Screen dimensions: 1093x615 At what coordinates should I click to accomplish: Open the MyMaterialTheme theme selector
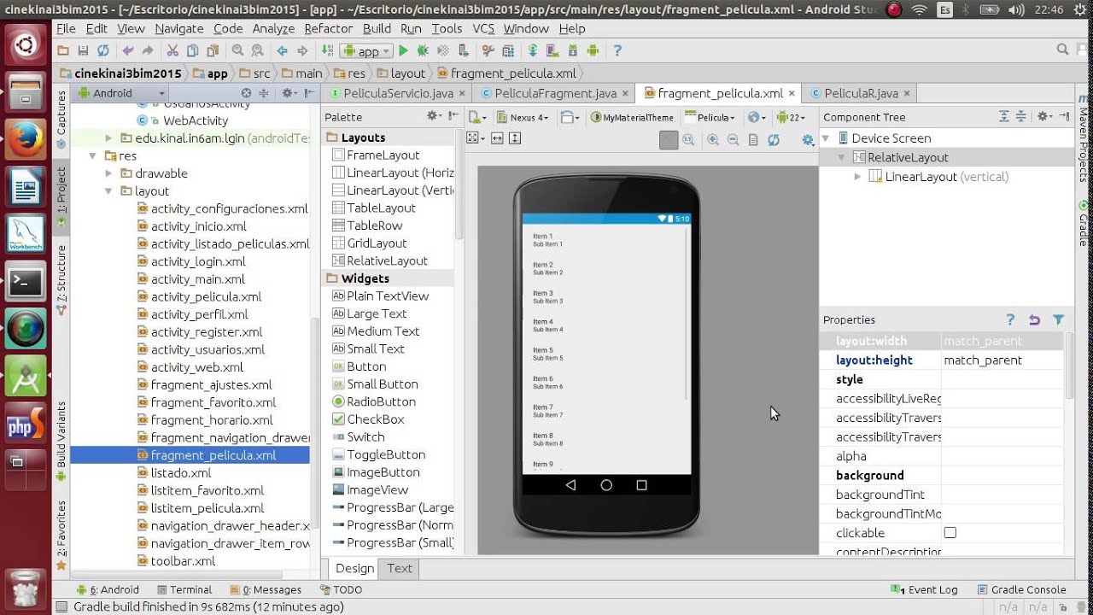(x=633, y=117)
